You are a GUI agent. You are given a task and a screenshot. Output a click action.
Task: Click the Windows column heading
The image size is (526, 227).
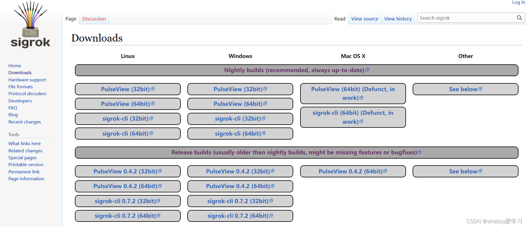pos(240,56)
